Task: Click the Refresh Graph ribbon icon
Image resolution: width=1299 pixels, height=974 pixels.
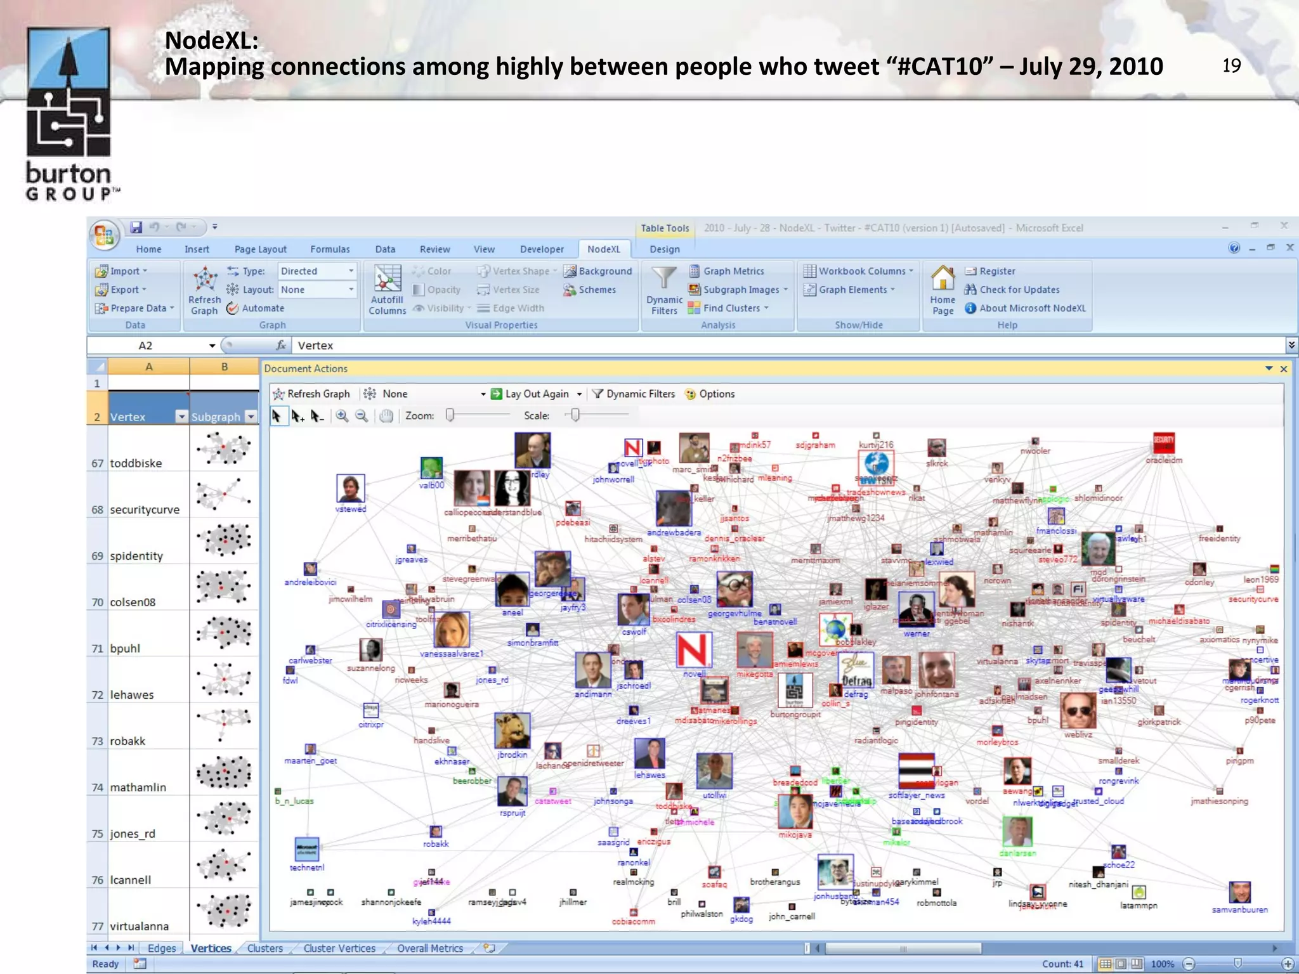Action: point(205,290)
